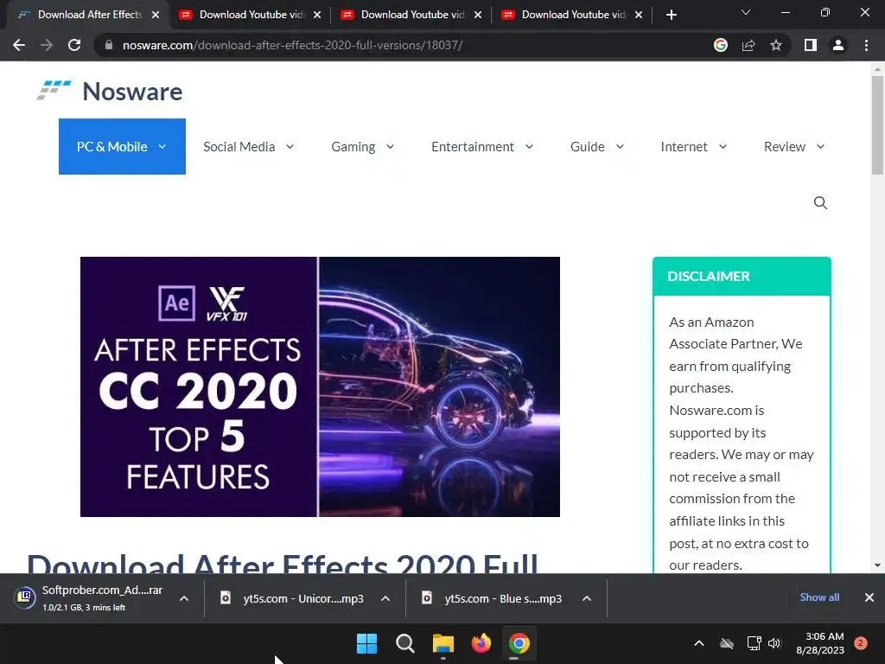Click the scrollbar down arrow
The width and height of the screenshot is (885, 664).
point(877,565)
